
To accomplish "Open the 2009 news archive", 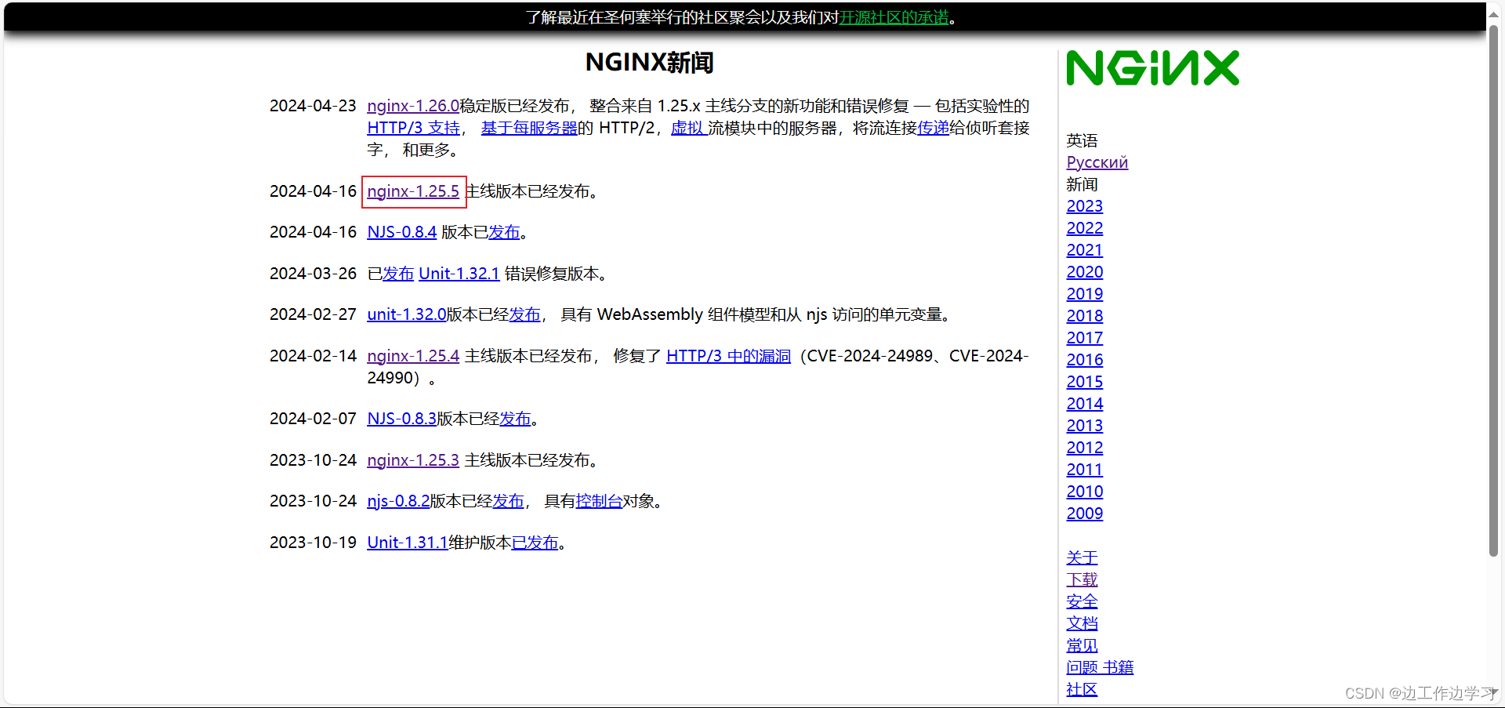I will coord(1084,514).
